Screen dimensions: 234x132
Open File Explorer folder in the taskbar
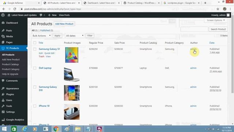pos(78,129)
